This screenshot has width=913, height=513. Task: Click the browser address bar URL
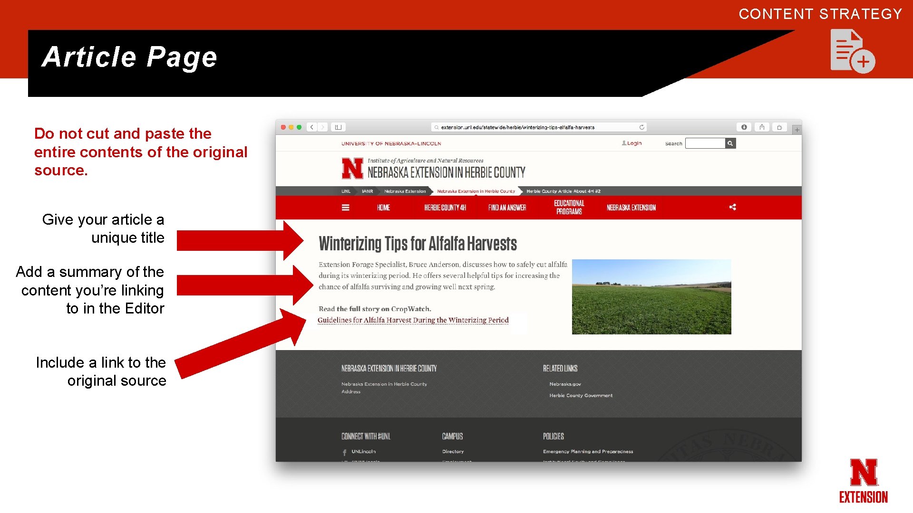pyautogui.click(x=517, y=127)
